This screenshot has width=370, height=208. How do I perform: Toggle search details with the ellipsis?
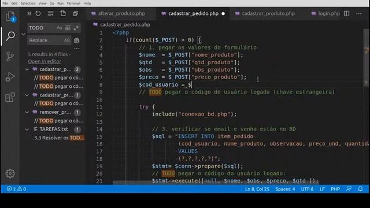coord(77,49)
